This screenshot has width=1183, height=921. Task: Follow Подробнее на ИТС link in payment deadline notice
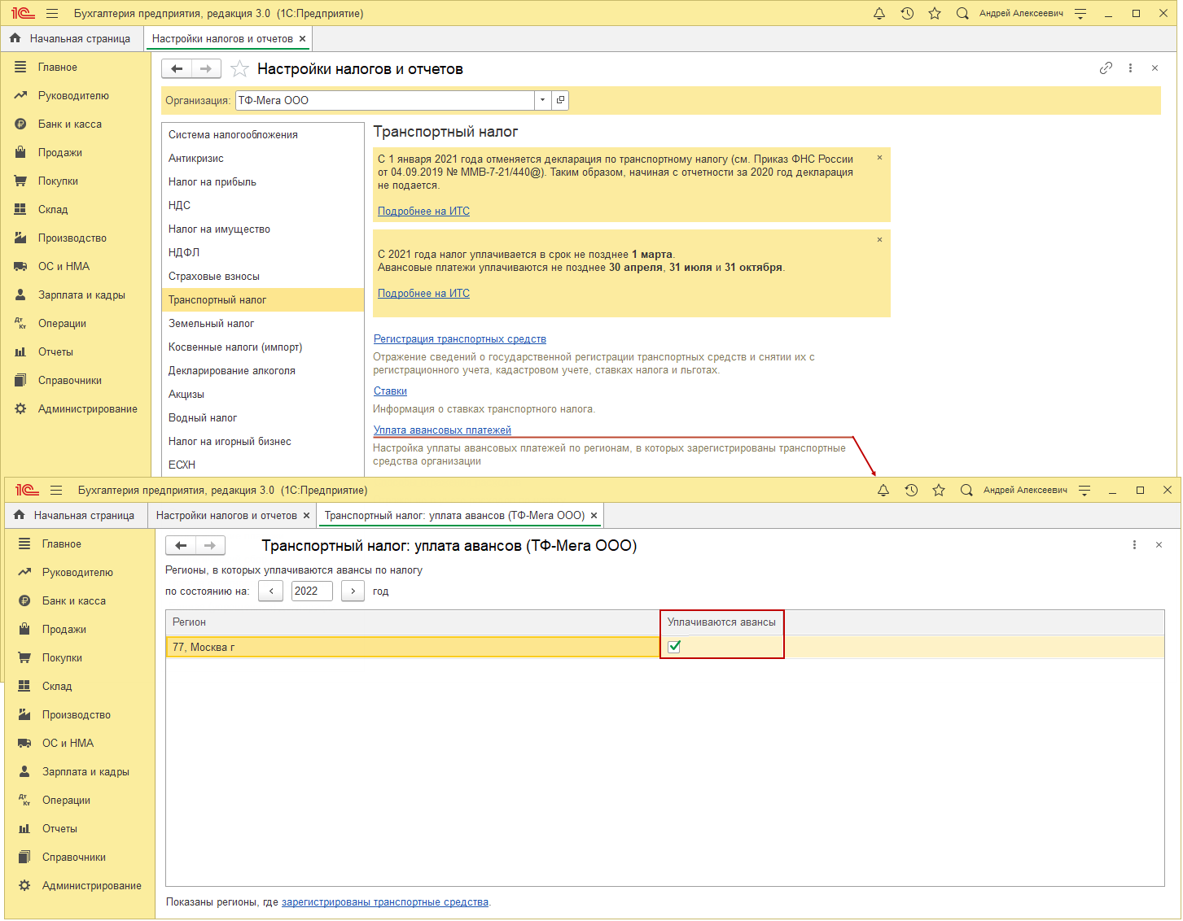(423, 294)
